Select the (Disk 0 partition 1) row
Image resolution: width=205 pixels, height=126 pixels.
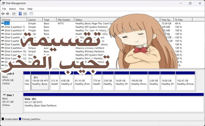point(15,27)
